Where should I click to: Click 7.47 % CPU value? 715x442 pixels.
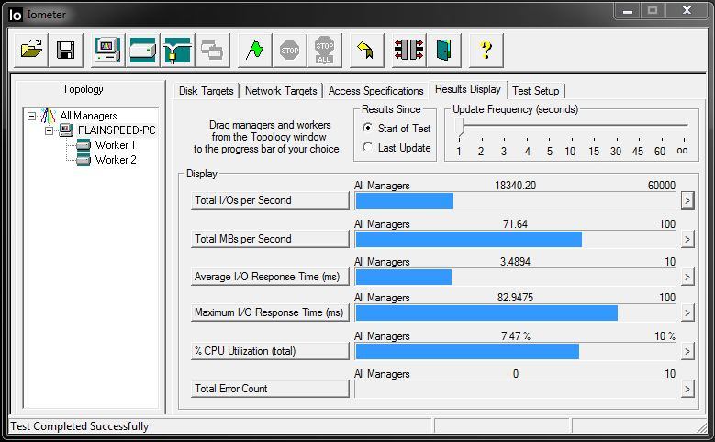tap(515, 336)
